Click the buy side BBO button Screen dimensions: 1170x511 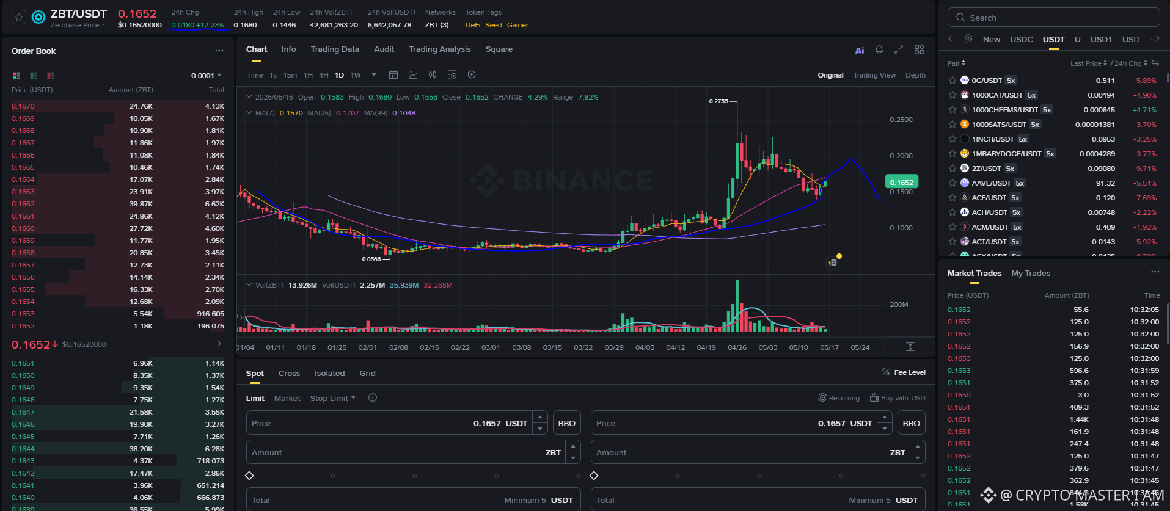(566, 423)
